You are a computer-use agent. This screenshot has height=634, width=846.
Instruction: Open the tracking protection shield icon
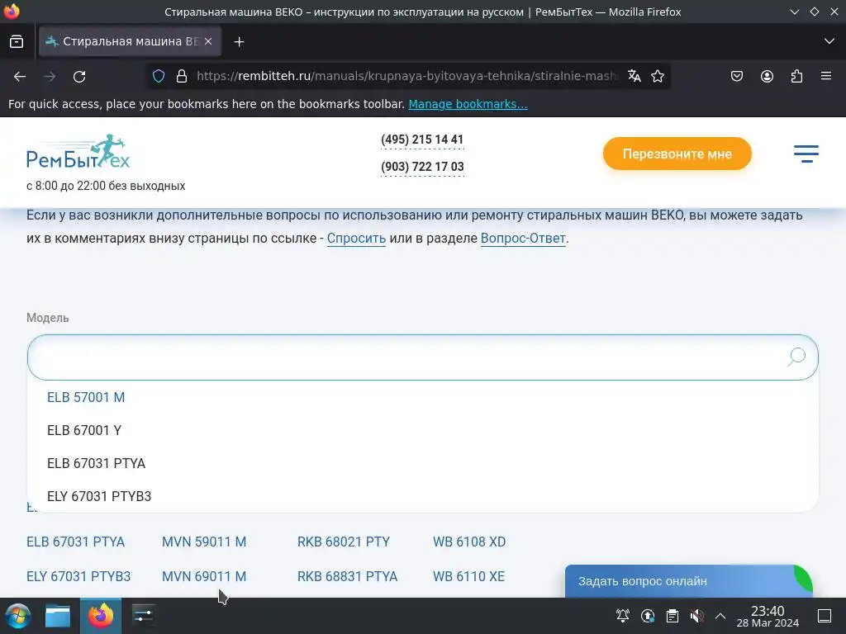pos(159,76)
